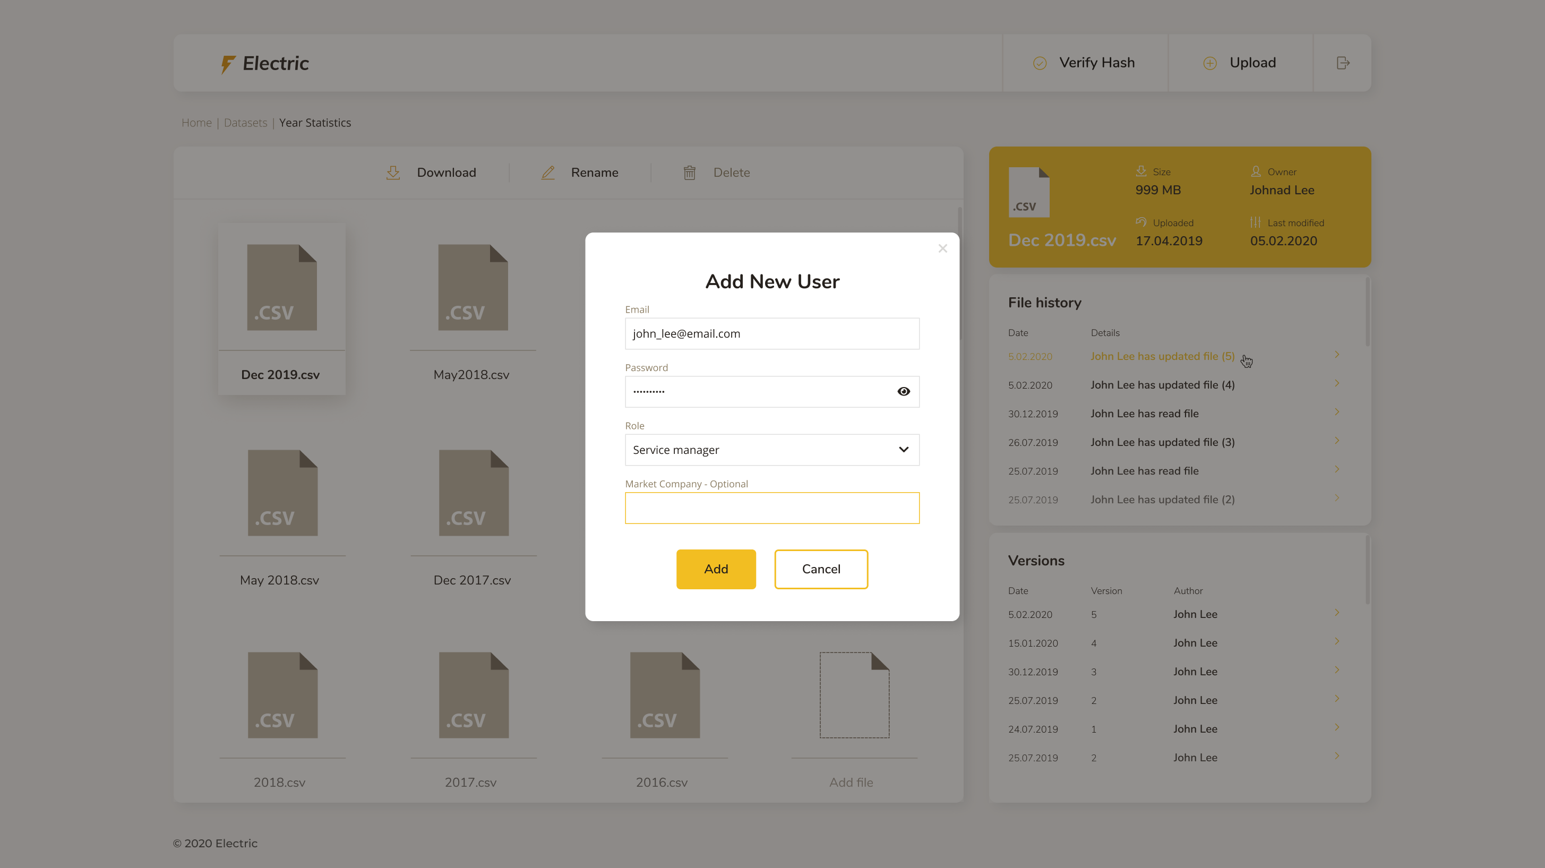Focus the Market Company input field

(771, 508)
